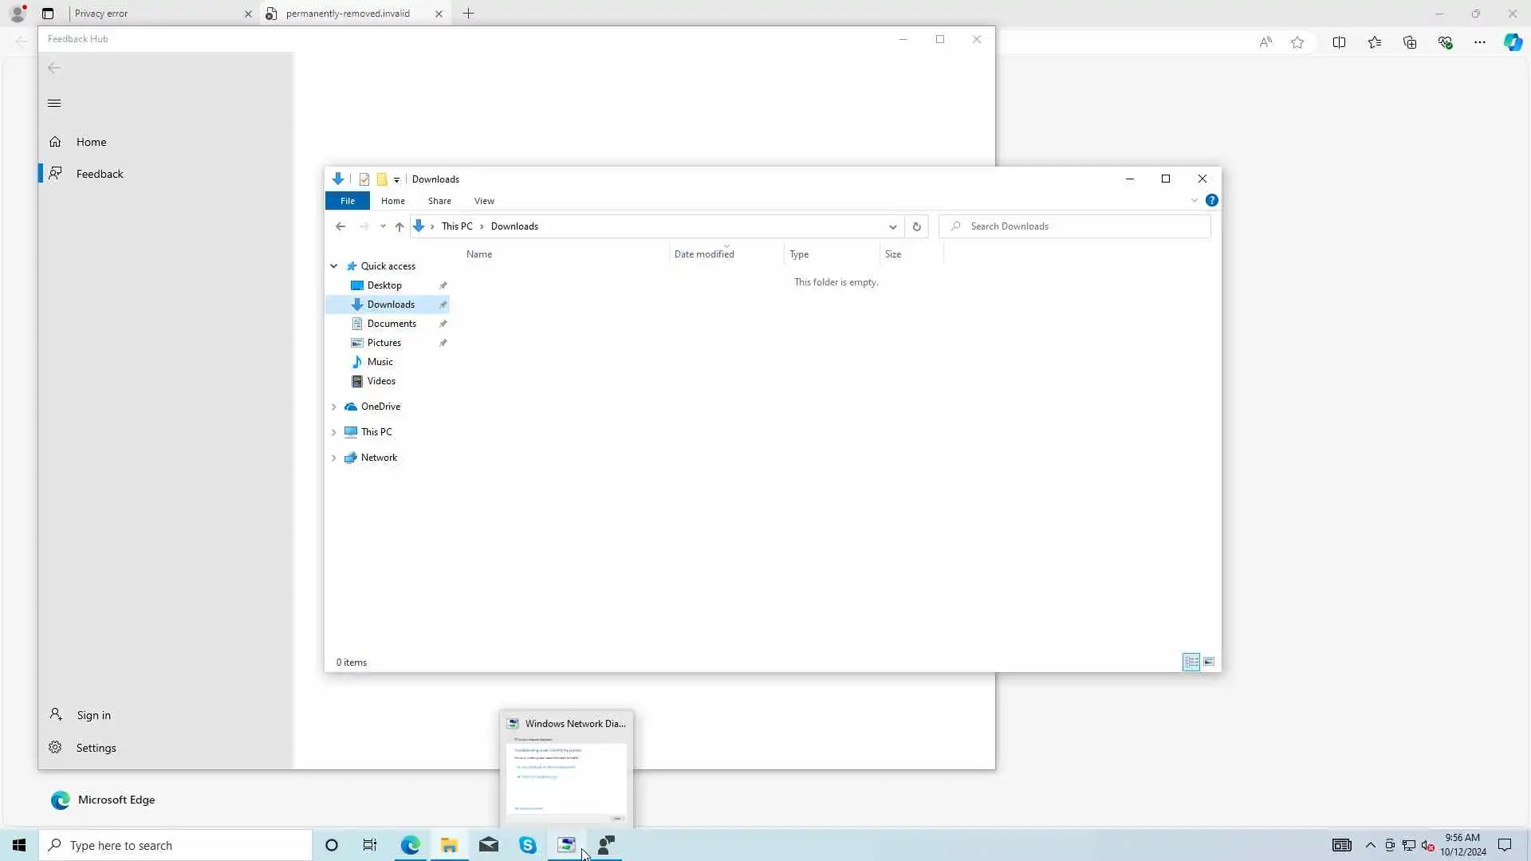Click Edge favorites star icon

(1297, 42)
